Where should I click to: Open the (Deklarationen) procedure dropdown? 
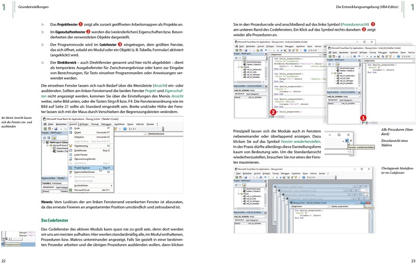coord(166,134)
